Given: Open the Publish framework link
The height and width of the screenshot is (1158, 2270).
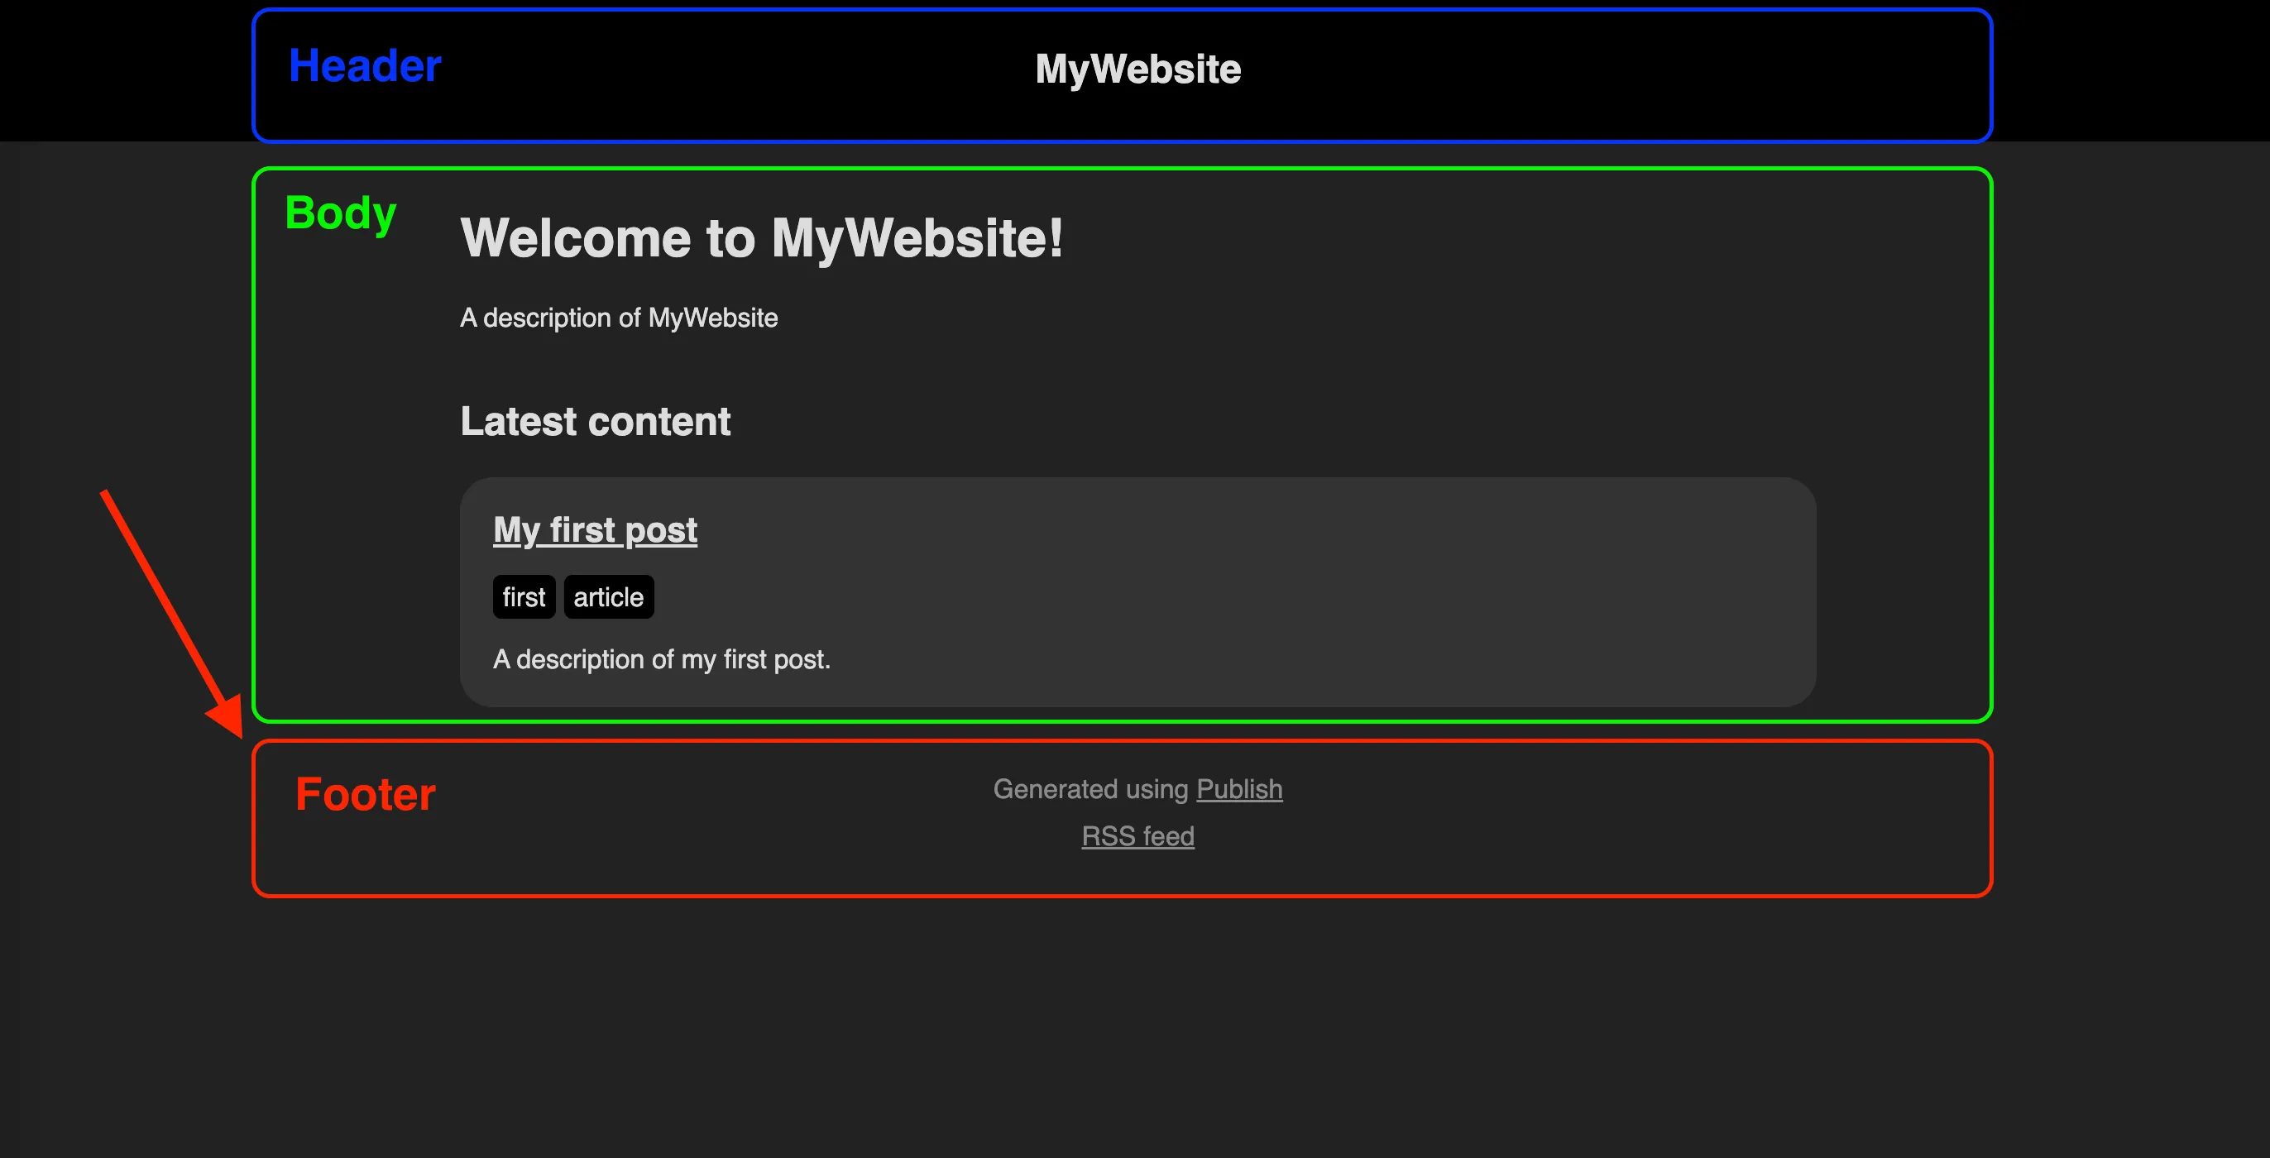Looking at the screenshot, I should 1238,789.
